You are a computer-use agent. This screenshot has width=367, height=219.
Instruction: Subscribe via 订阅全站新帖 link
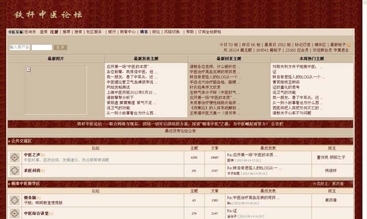pyautogui.click(x=210, y=32)
